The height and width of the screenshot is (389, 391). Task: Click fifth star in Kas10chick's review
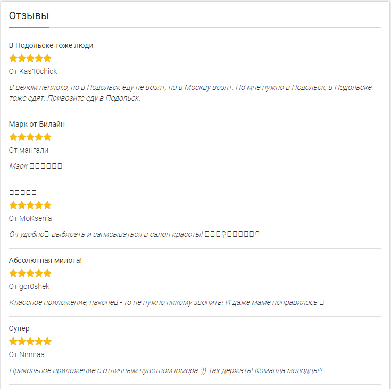tap(47, 58)
